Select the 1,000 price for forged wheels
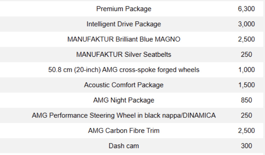The height and width of the screenshot is (155, 265). [246, 70]
